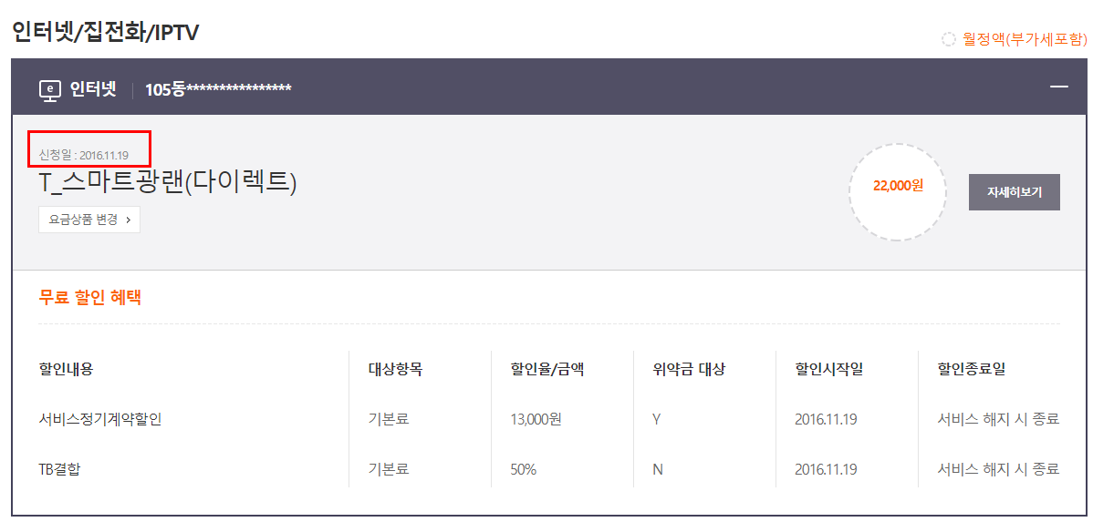Click the 인터넷 header label
This screenshot has height=522, width=1093.
click(94, 89)
